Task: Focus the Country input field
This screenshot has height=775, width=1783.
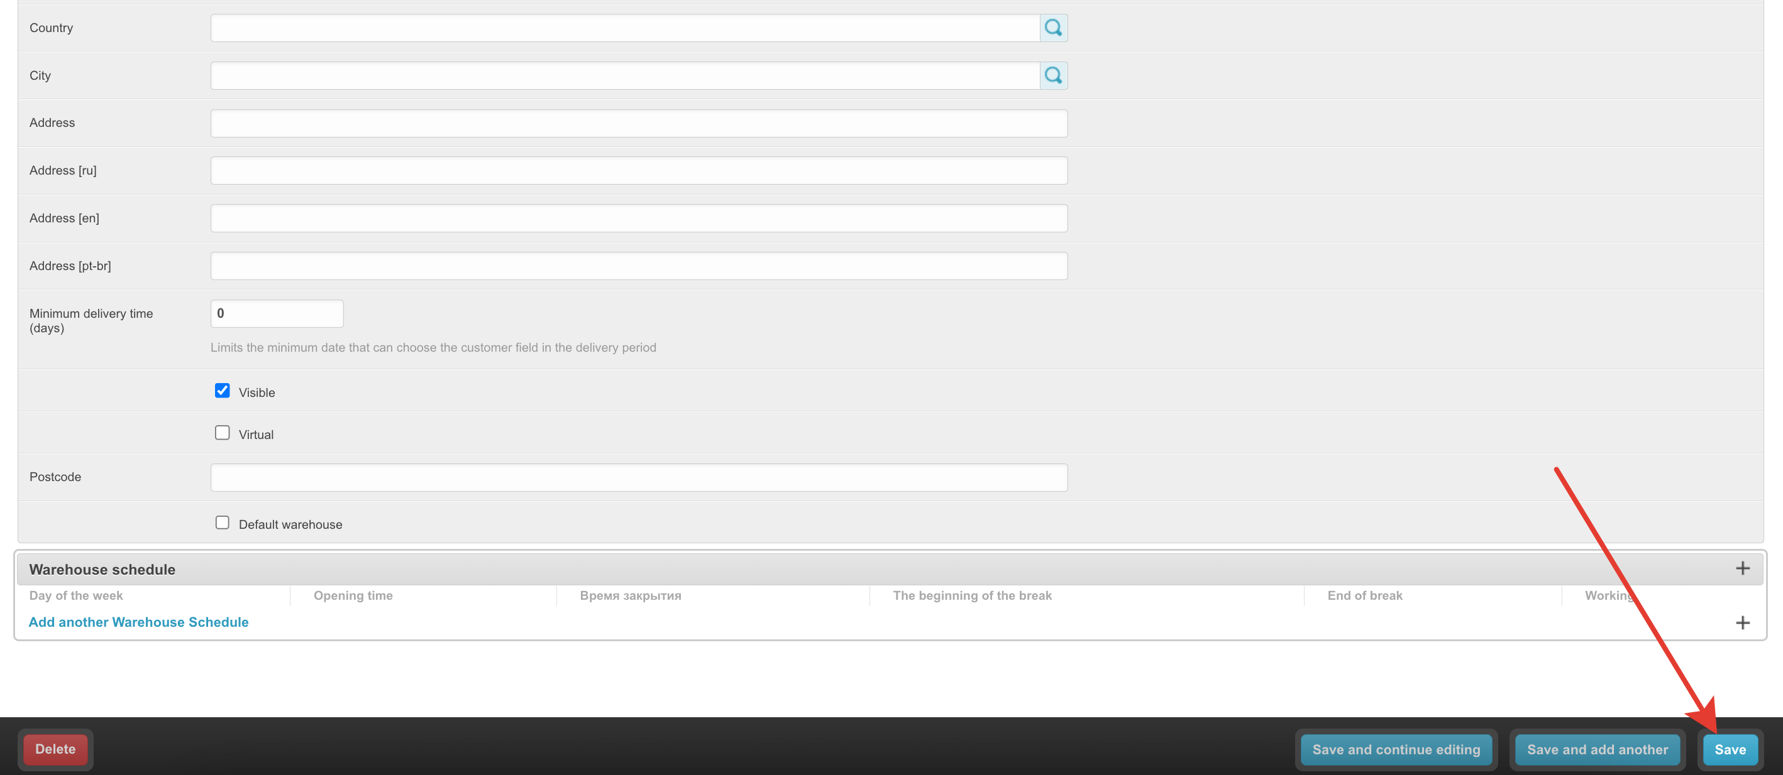Action: (624, 28)
